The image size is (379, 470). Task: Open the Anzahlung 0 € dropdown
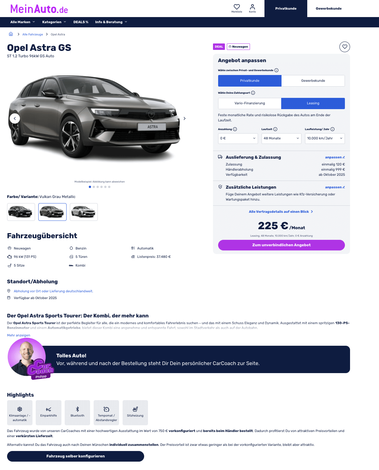click(238, 138)
